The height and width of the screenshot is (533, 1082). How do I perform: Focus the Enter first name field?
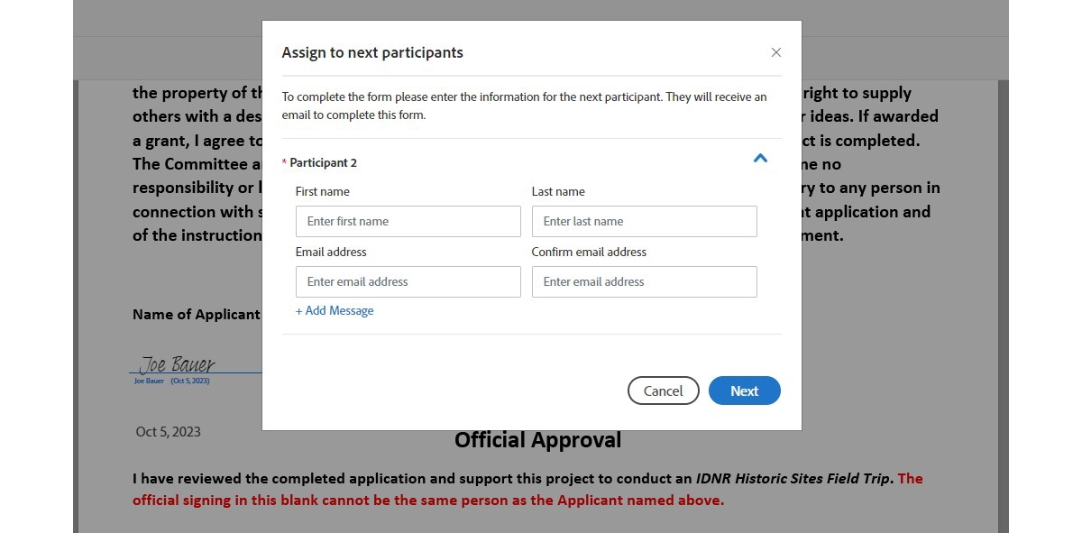(408, 221)
